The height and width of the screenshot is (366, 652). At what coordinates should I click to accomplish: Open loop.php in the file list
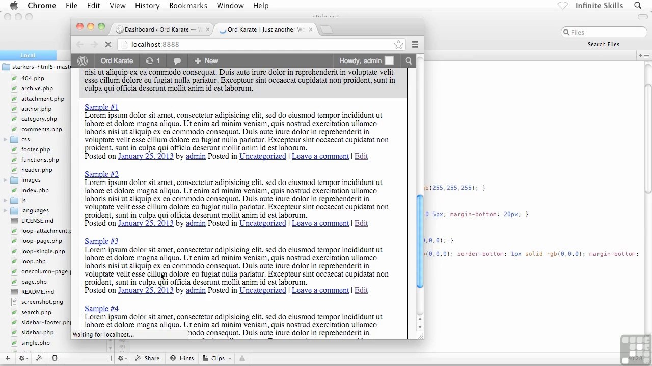34,261
